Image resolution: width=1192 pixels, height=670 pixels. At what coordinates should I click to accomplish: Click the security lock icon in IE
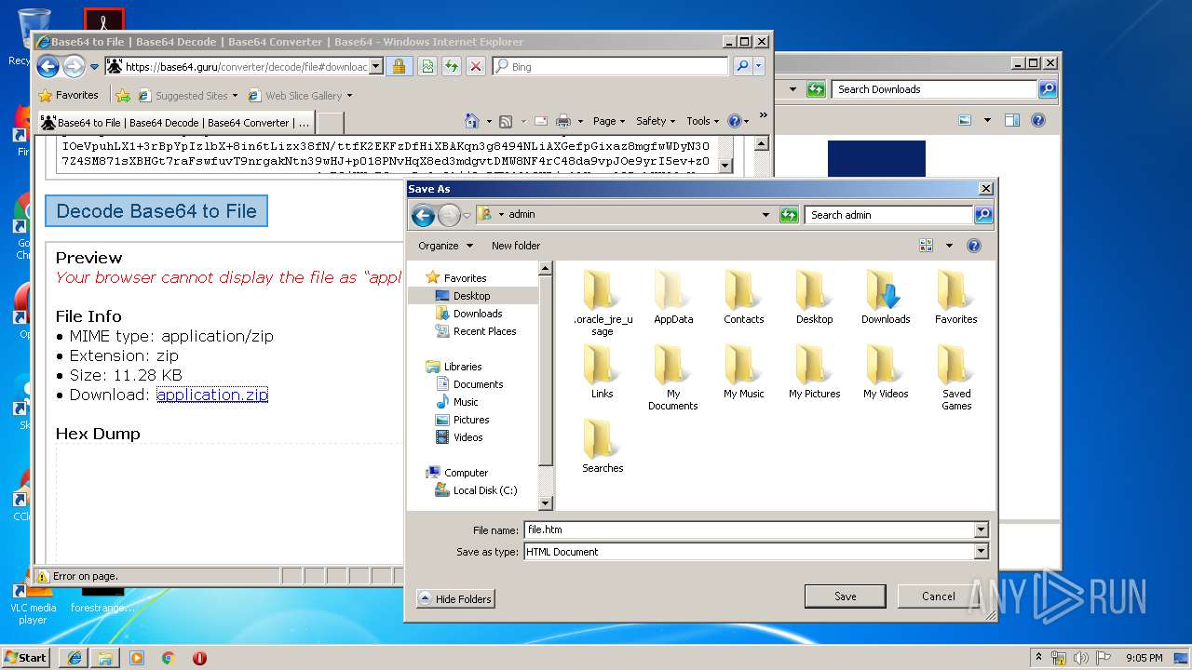pyautogui.click(x=399, y=66)
